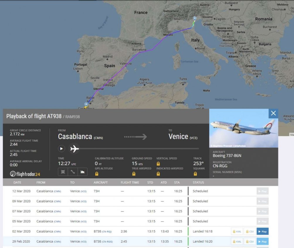Open the CN-RGG aircraft link in the 29 Feb row
The width and height of the screenshot is (294, 248).
click(107, 242)
